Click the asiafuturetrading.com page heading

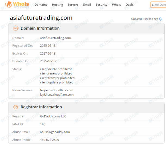[x=41, y=18]
